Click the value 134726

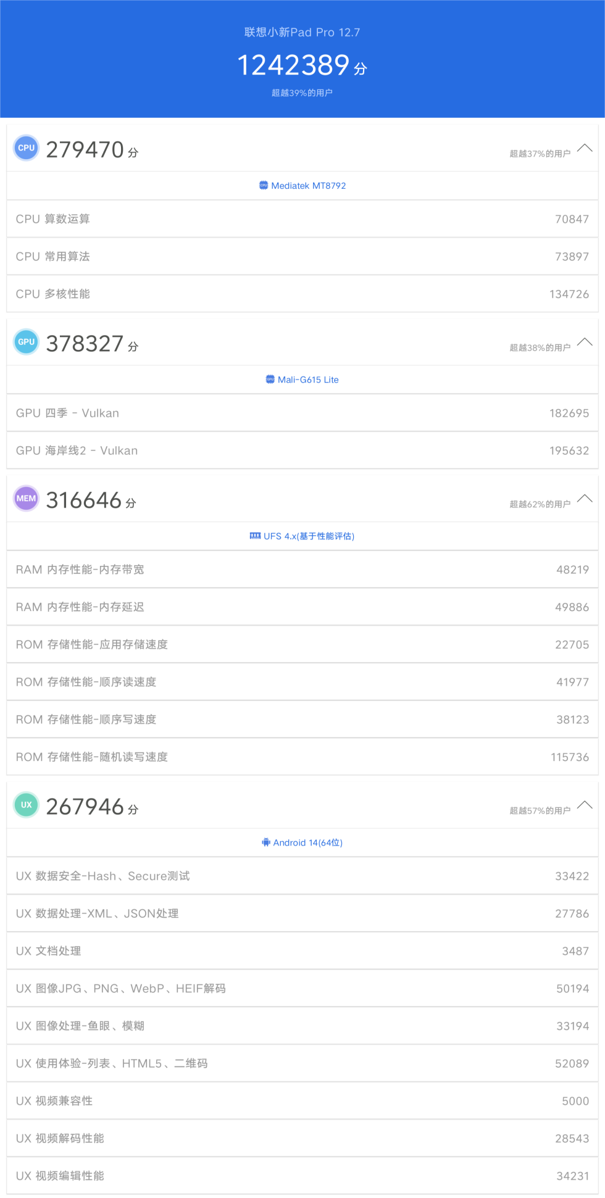pos(569,294)
